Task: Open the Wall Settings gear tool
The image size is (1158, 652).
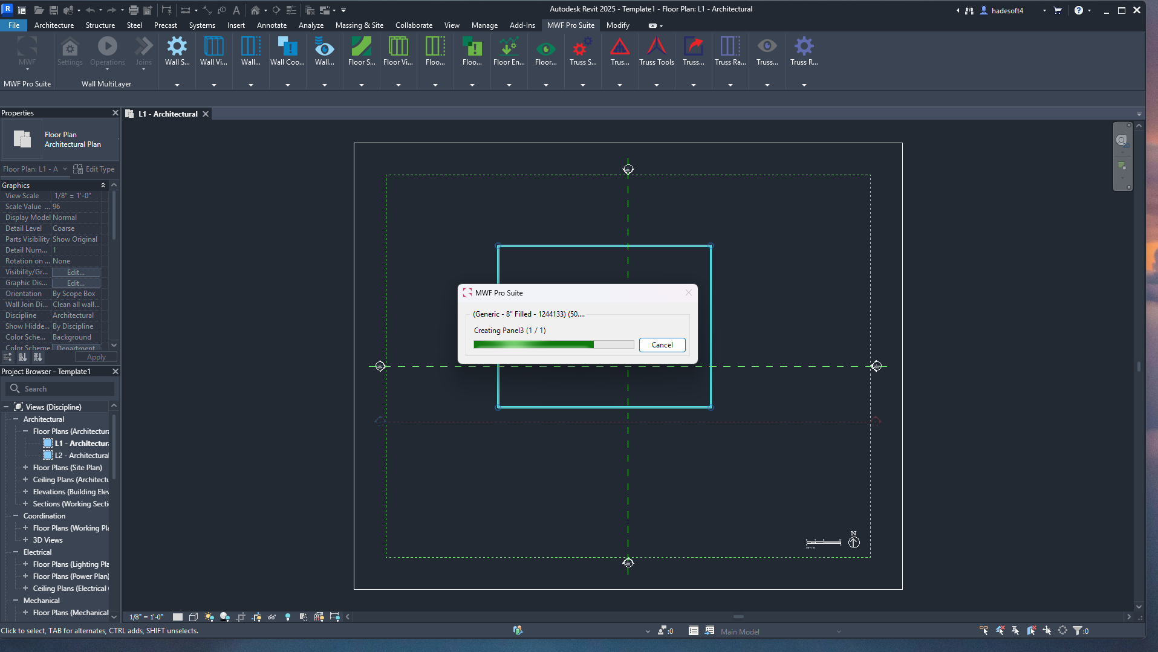Action: point(177,51)
